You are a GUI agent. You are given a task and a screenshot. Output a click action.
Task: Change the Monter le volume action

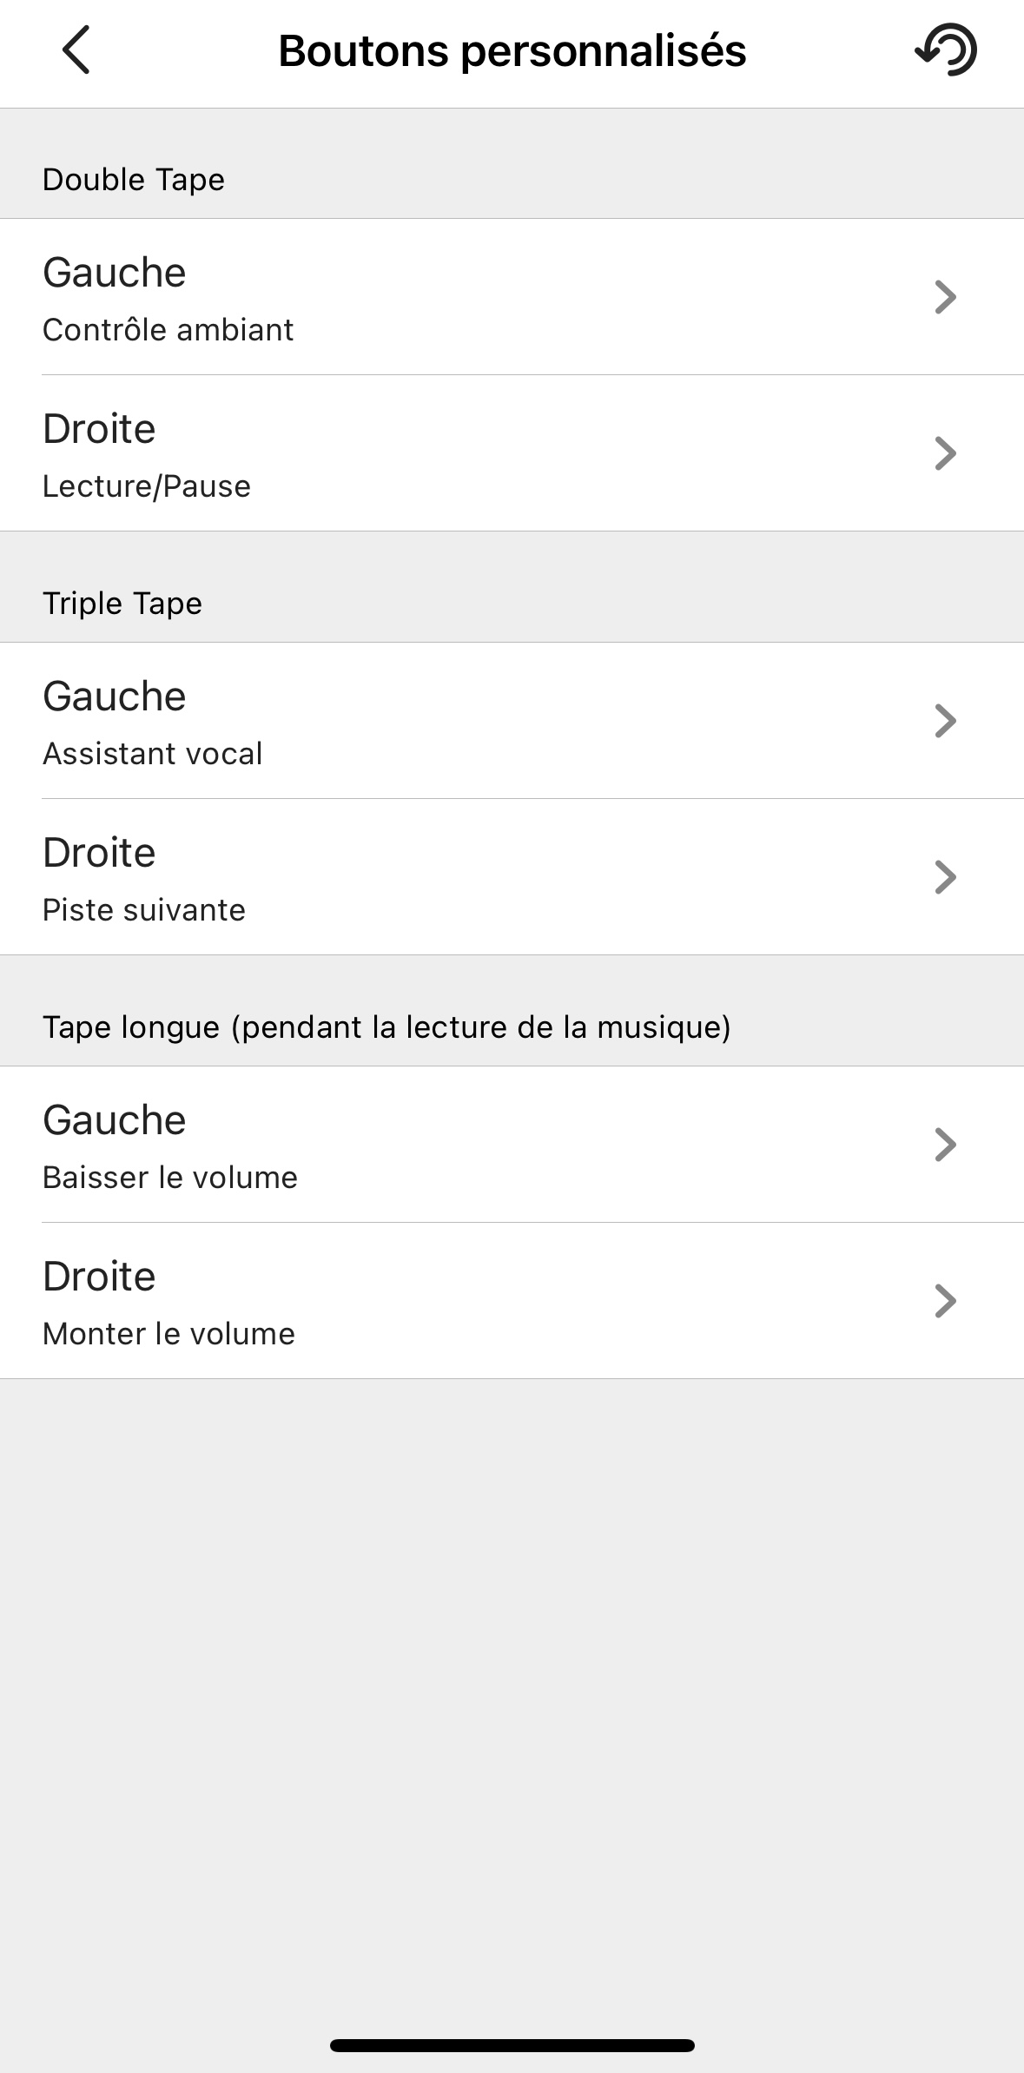point(169,1334)
